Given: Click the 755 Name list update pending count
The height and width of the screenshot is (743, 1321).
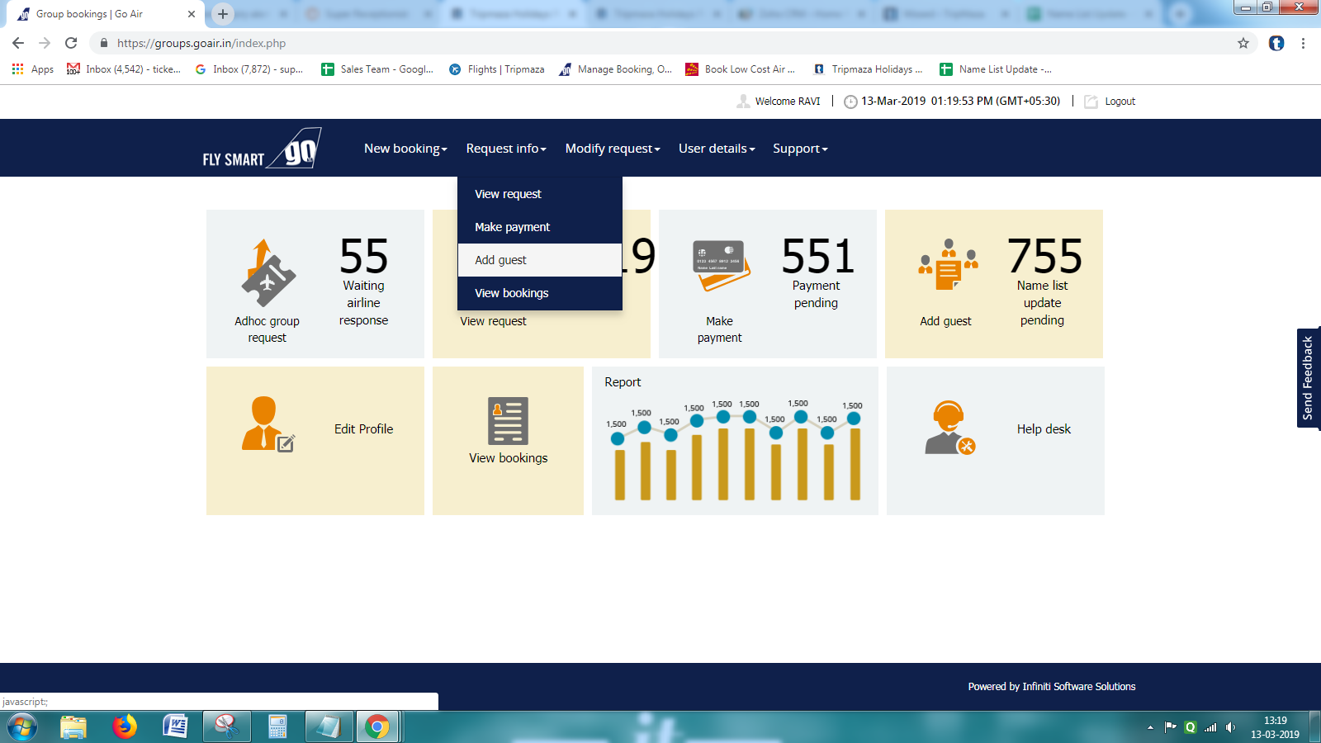Looking at the screenshot, I should click(x=1044, y=281).
